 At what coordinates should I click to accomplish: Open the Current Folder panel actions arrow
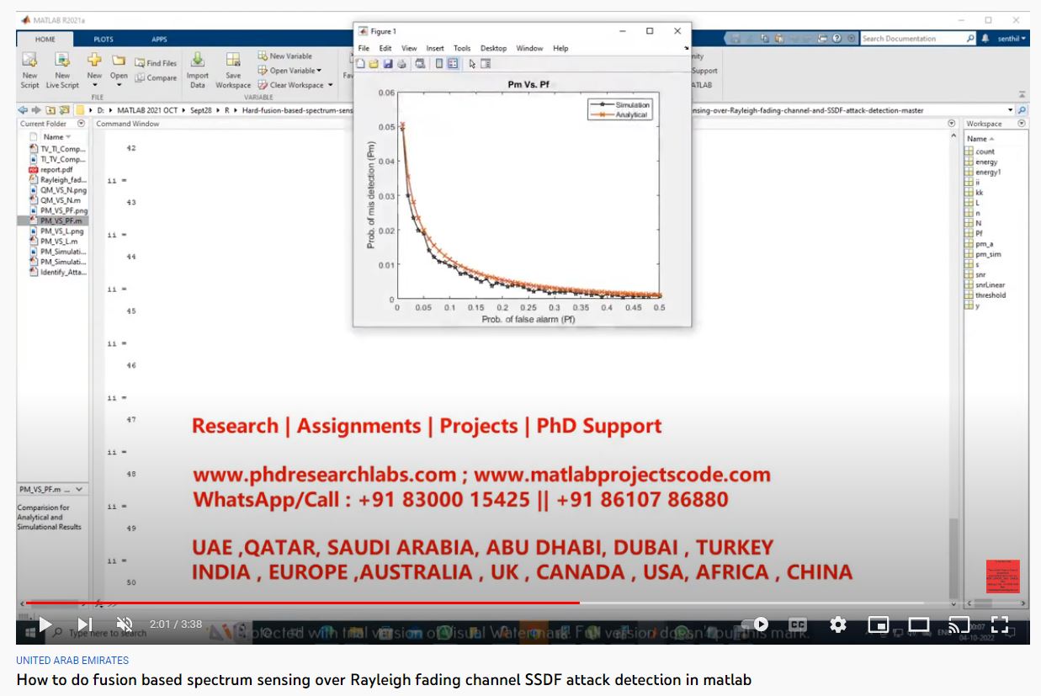(82, 124)
